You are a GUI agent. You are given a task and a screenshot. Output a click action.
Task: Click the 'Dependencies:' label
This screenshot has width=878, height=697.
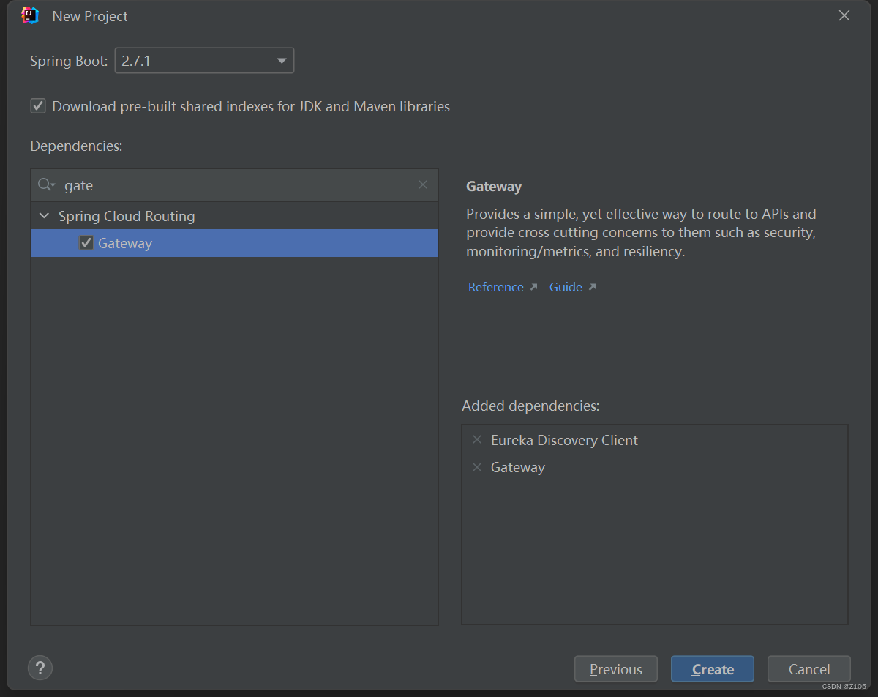coord(76,146)
